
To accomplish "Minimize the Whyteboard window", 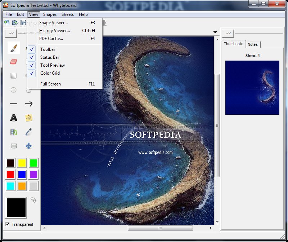I will point(254,4).
